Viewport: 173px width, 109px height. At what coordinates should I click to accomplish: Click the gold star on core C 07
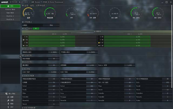tap(99, 43)
